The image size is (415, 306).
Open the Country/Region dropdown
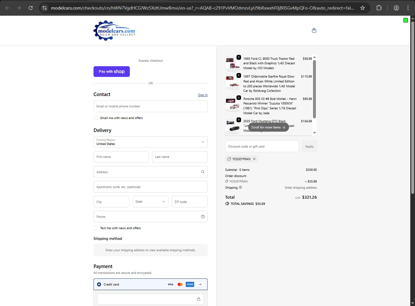point(151,142)
